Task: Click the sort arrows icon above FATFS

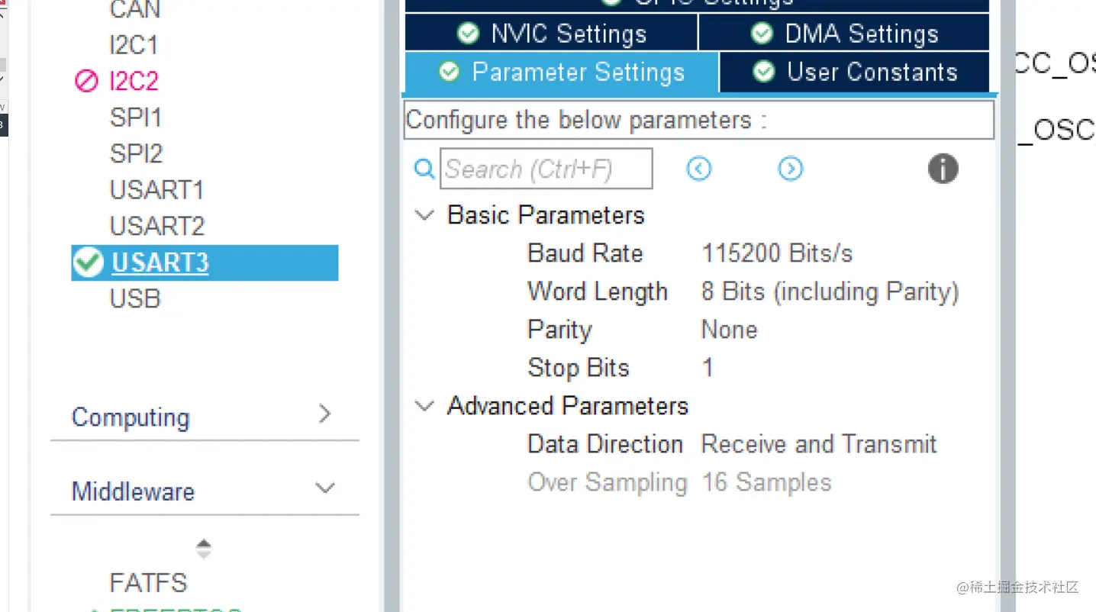Action: pos(203,549)
